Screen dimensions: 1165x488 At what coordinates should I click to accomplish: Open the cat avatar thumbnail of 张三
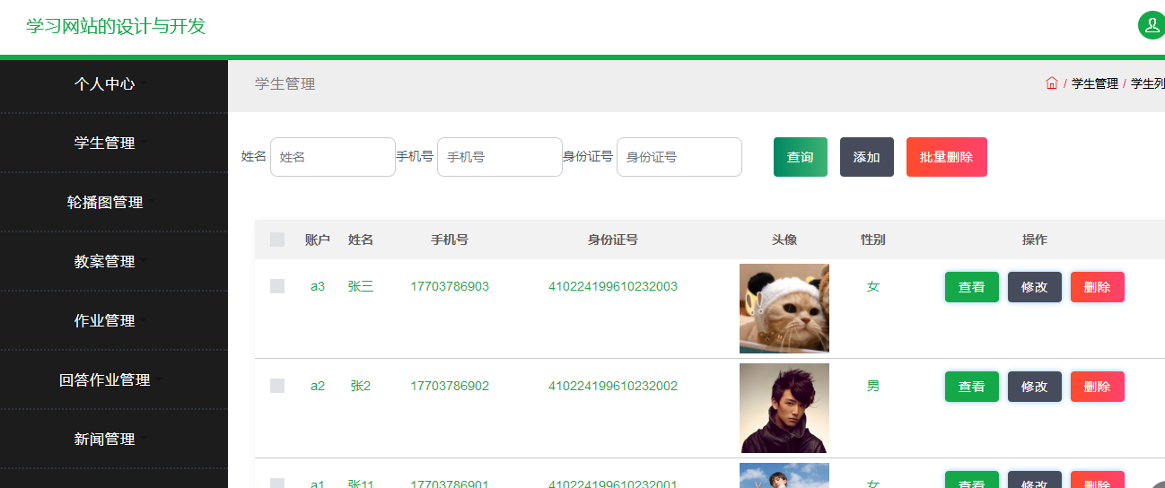(784, 309)
